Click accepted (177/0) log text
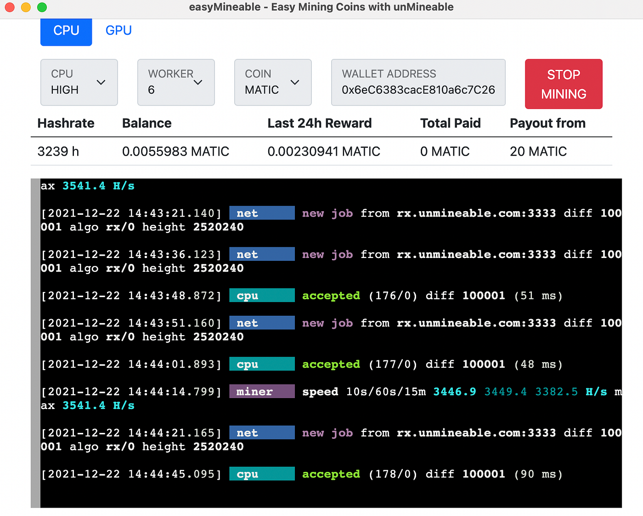Viewport: 643px width, 516px height. [x=360, y=365]
